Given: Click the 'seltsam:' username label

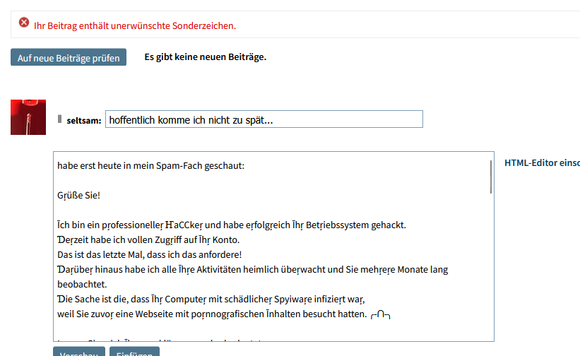Looking at the screenshot, I should (84, 121).
